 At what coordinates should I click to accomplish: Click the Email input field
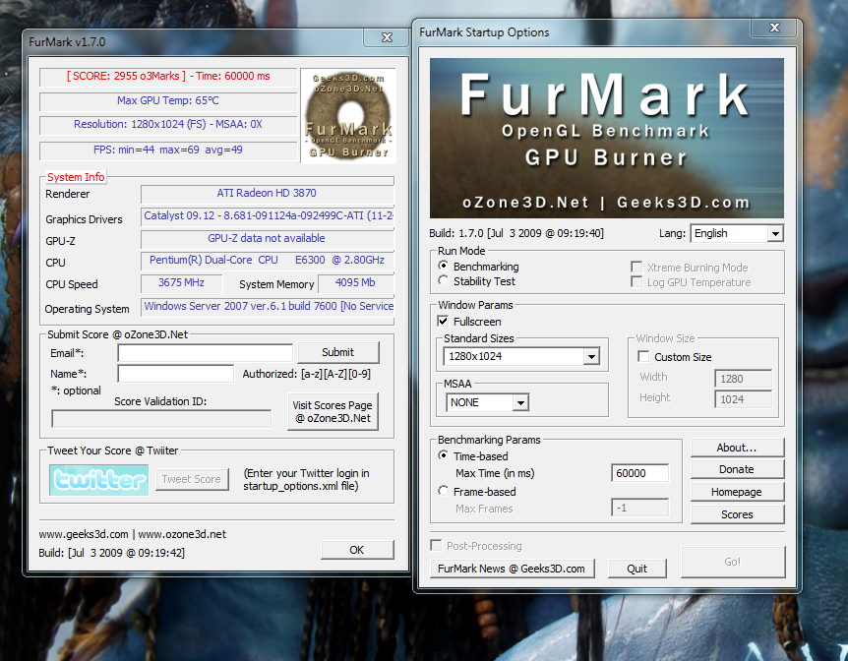click(x=205, y=353)
